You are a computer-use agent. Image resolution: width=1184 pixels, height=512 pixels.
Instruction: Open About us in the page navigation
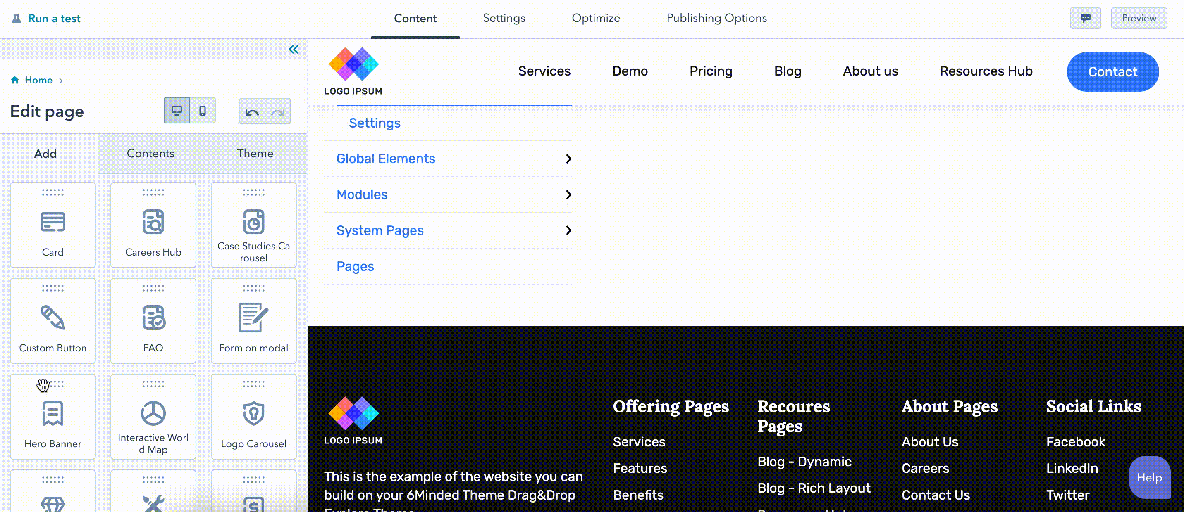tap(870, 71)
